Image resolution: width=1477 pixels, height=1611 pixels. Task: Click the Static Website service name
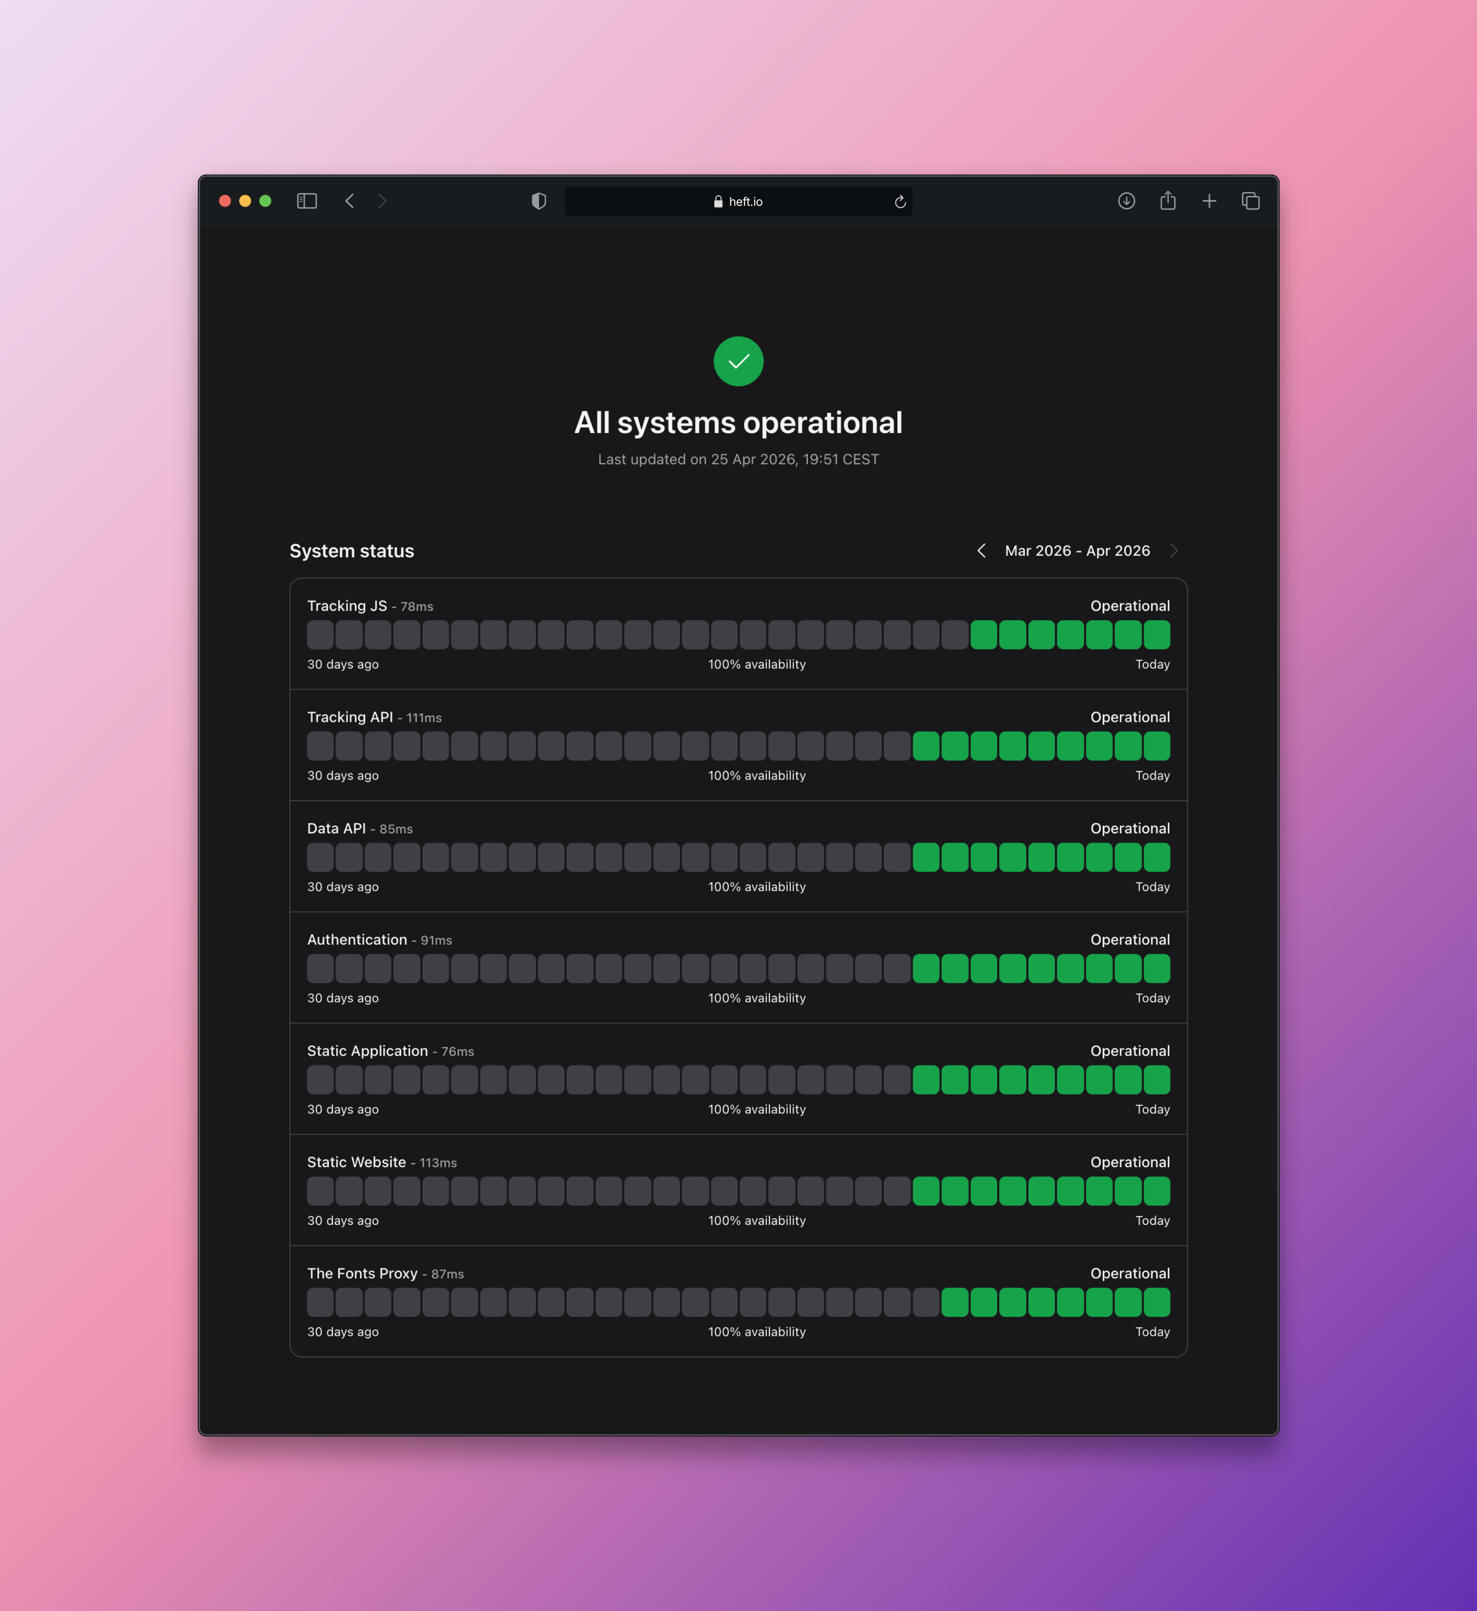coord(356,1162)
